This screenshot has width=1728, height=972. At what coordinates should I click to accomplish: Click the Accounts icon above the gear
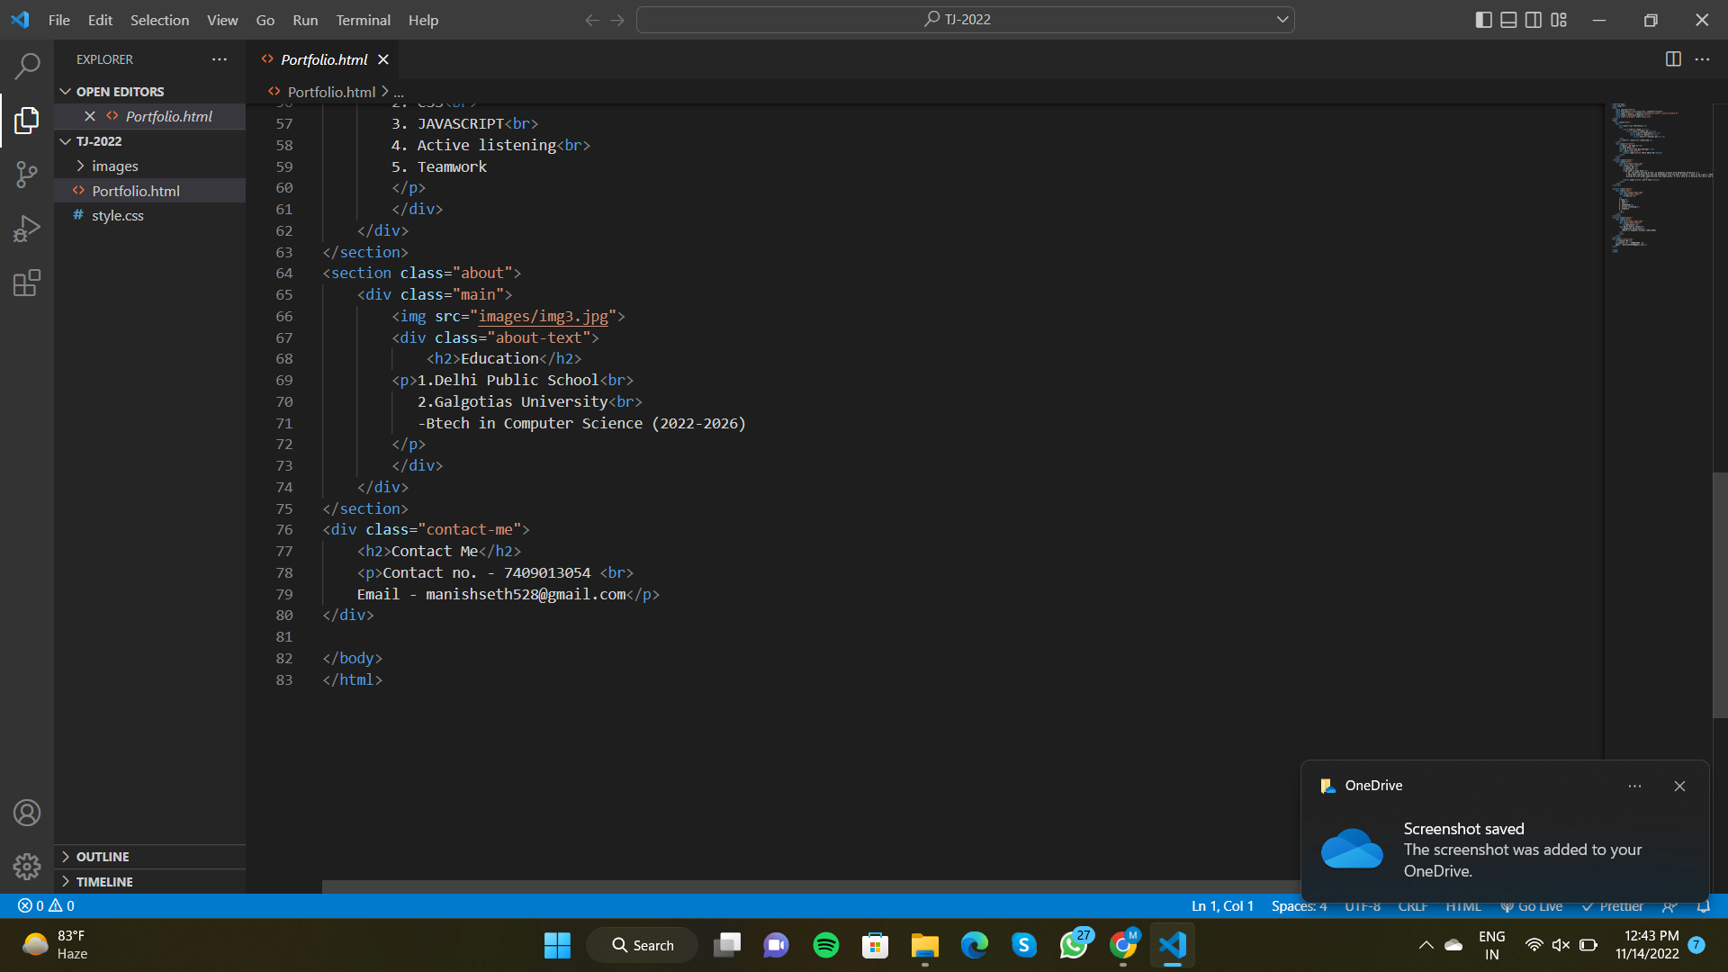27,812
